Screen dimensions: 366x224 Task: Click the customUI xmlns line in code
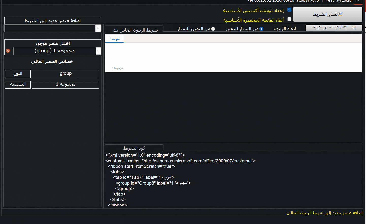click(x=180, y=161)
